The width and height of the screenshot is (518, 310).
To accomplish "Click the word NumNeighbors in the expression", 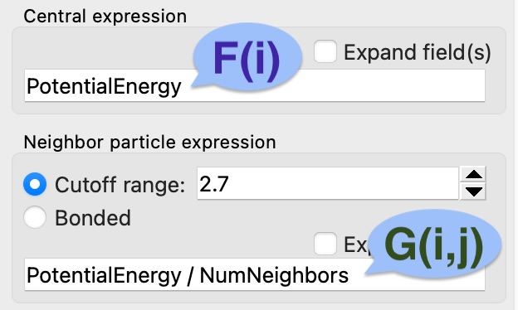I will (274, 275).
